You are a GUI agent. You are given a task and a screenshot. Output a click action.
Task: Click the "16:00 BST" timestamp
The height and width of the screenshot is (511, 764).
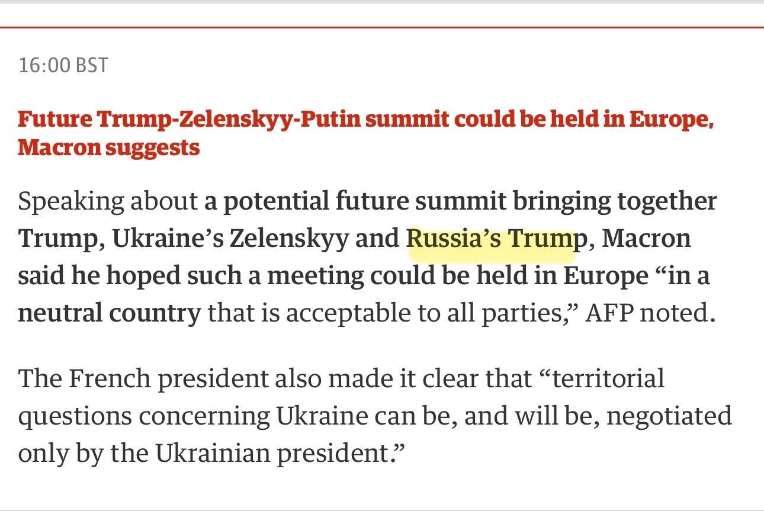[x=63, y=65]
